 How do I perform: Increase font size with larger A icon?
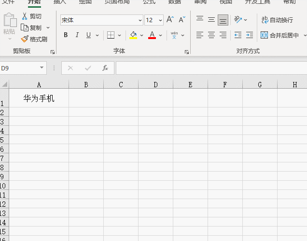pos(170,20)
